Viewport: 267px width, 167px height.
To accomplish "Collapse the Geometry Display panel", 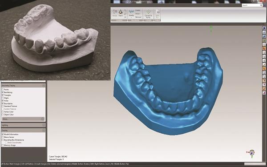I will point(44,85).
